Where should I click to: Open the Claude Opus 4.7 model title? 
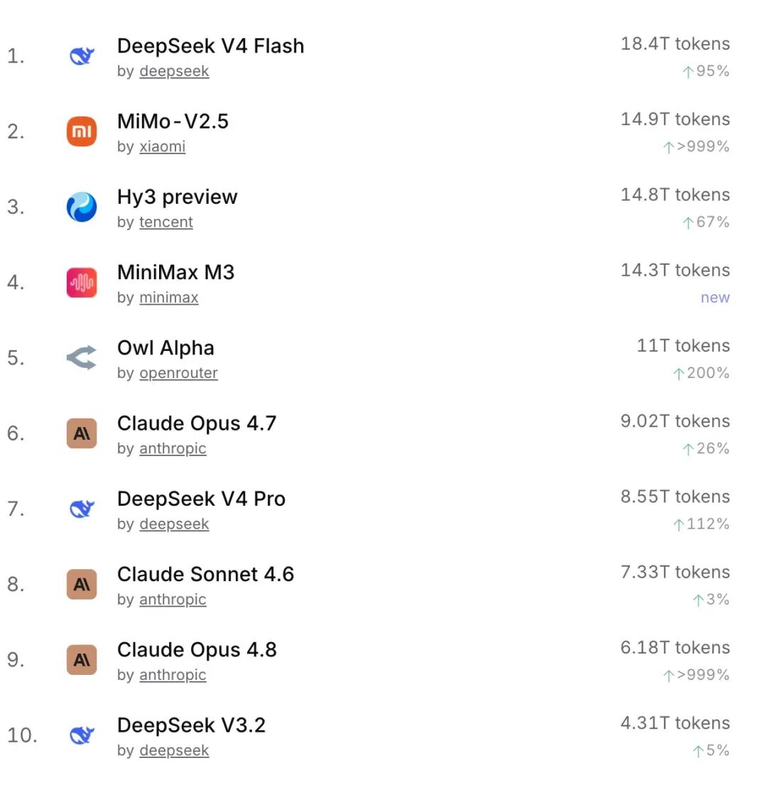pyautogui.click(x=197, y=423)
